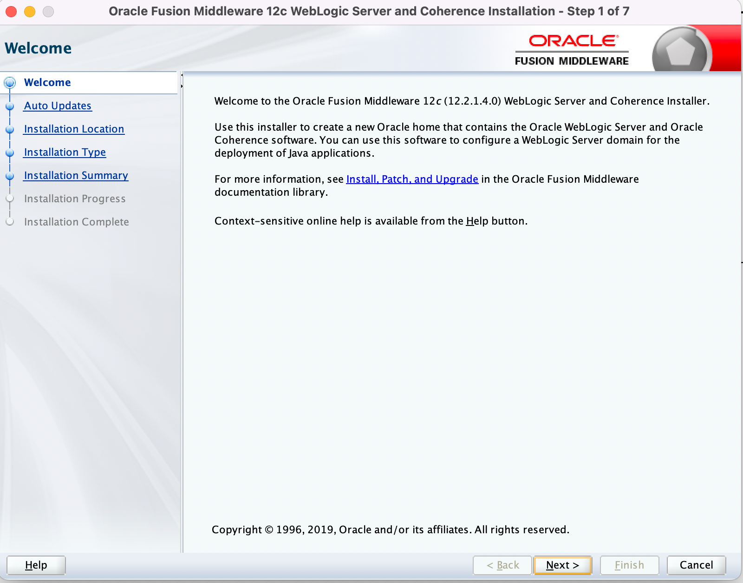Select the Installation Summary navigation entry

pyautogui.click(x=76, y=175)
